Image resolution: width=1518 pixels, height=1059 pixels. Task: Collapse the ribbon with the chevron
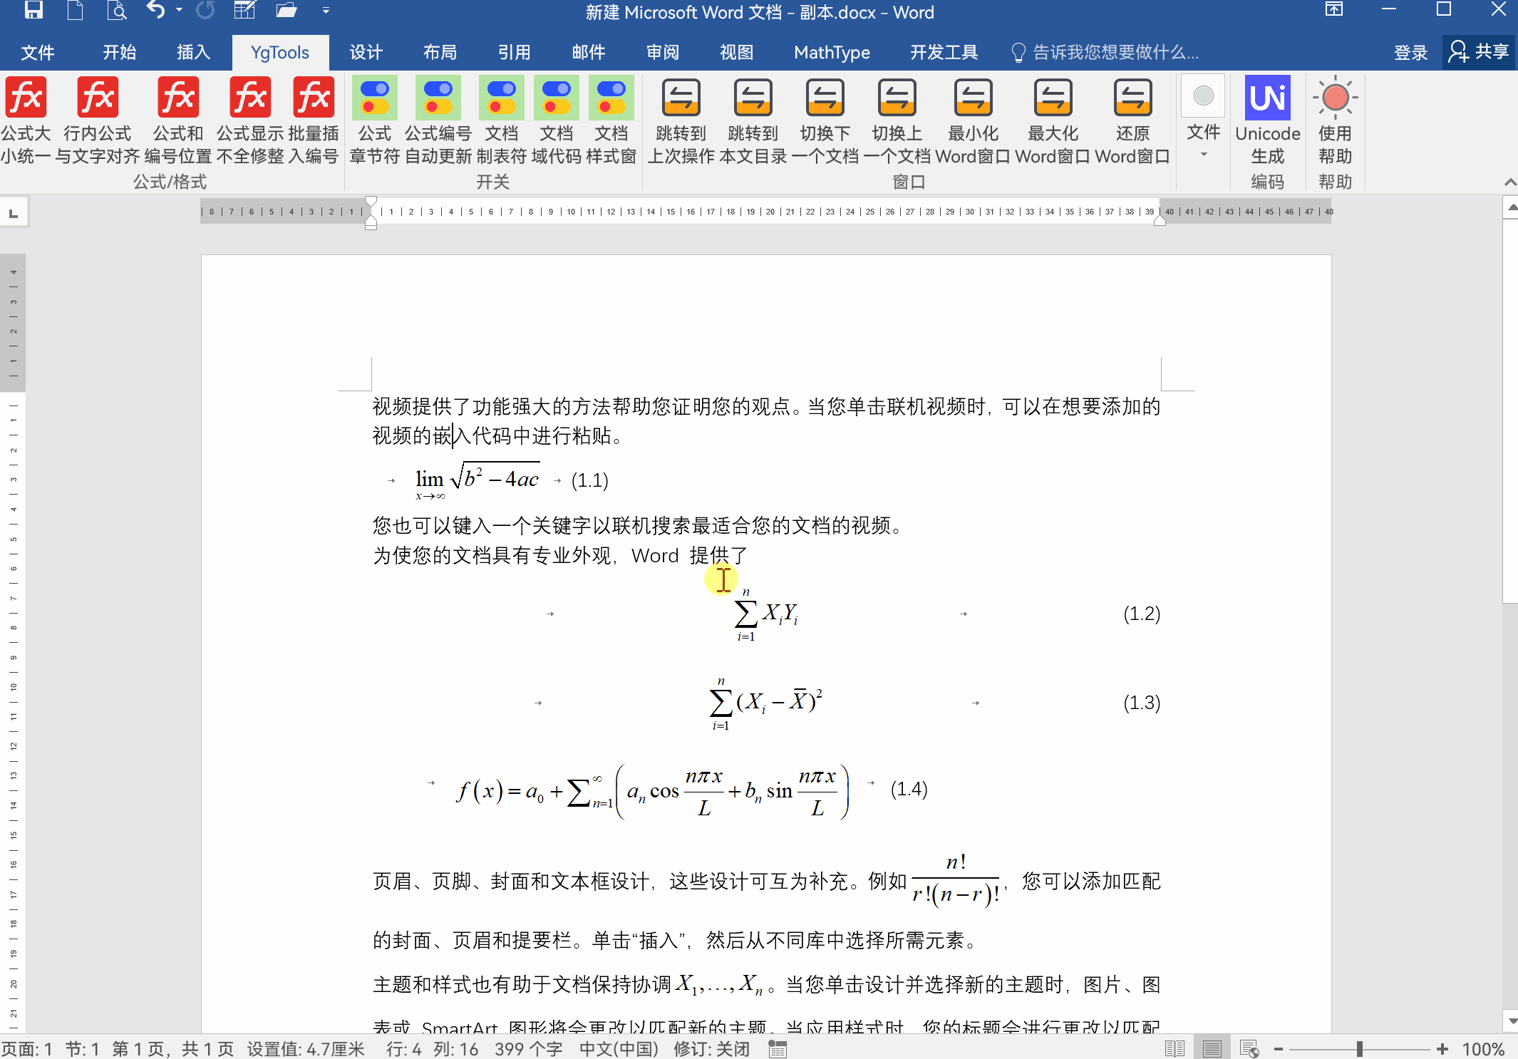point(1509,182)
